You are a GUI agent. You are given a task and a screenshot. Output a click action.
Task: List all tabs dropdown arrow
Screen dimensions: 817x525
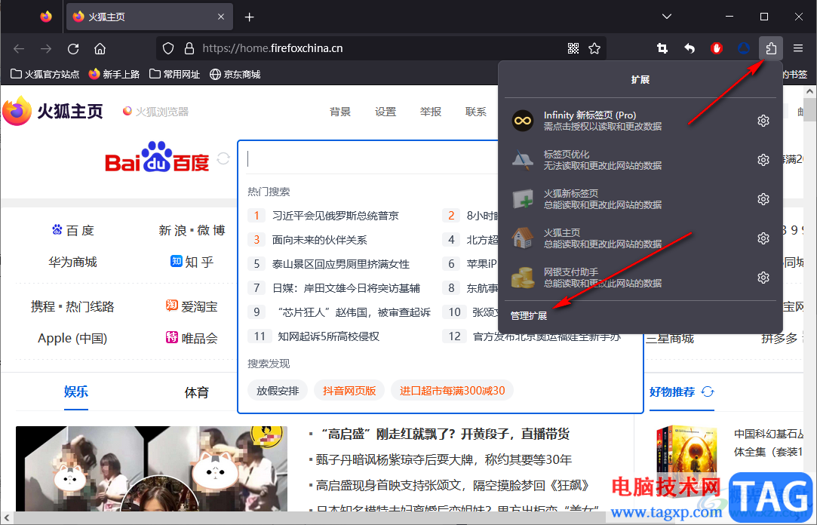tap(666, 17)
